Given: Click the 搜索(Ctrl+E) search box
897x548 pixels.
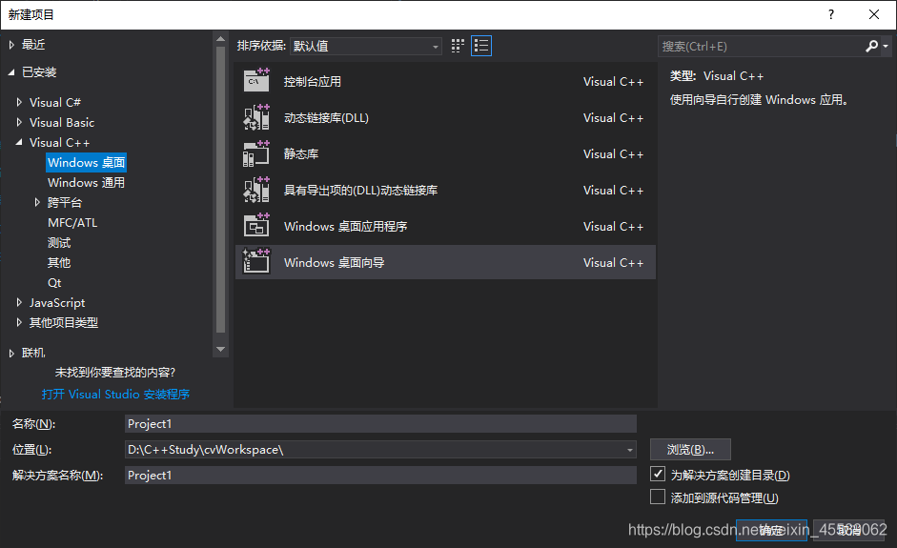Looking at the screenshot, I should pyautogui.click(x=761, y=46).
